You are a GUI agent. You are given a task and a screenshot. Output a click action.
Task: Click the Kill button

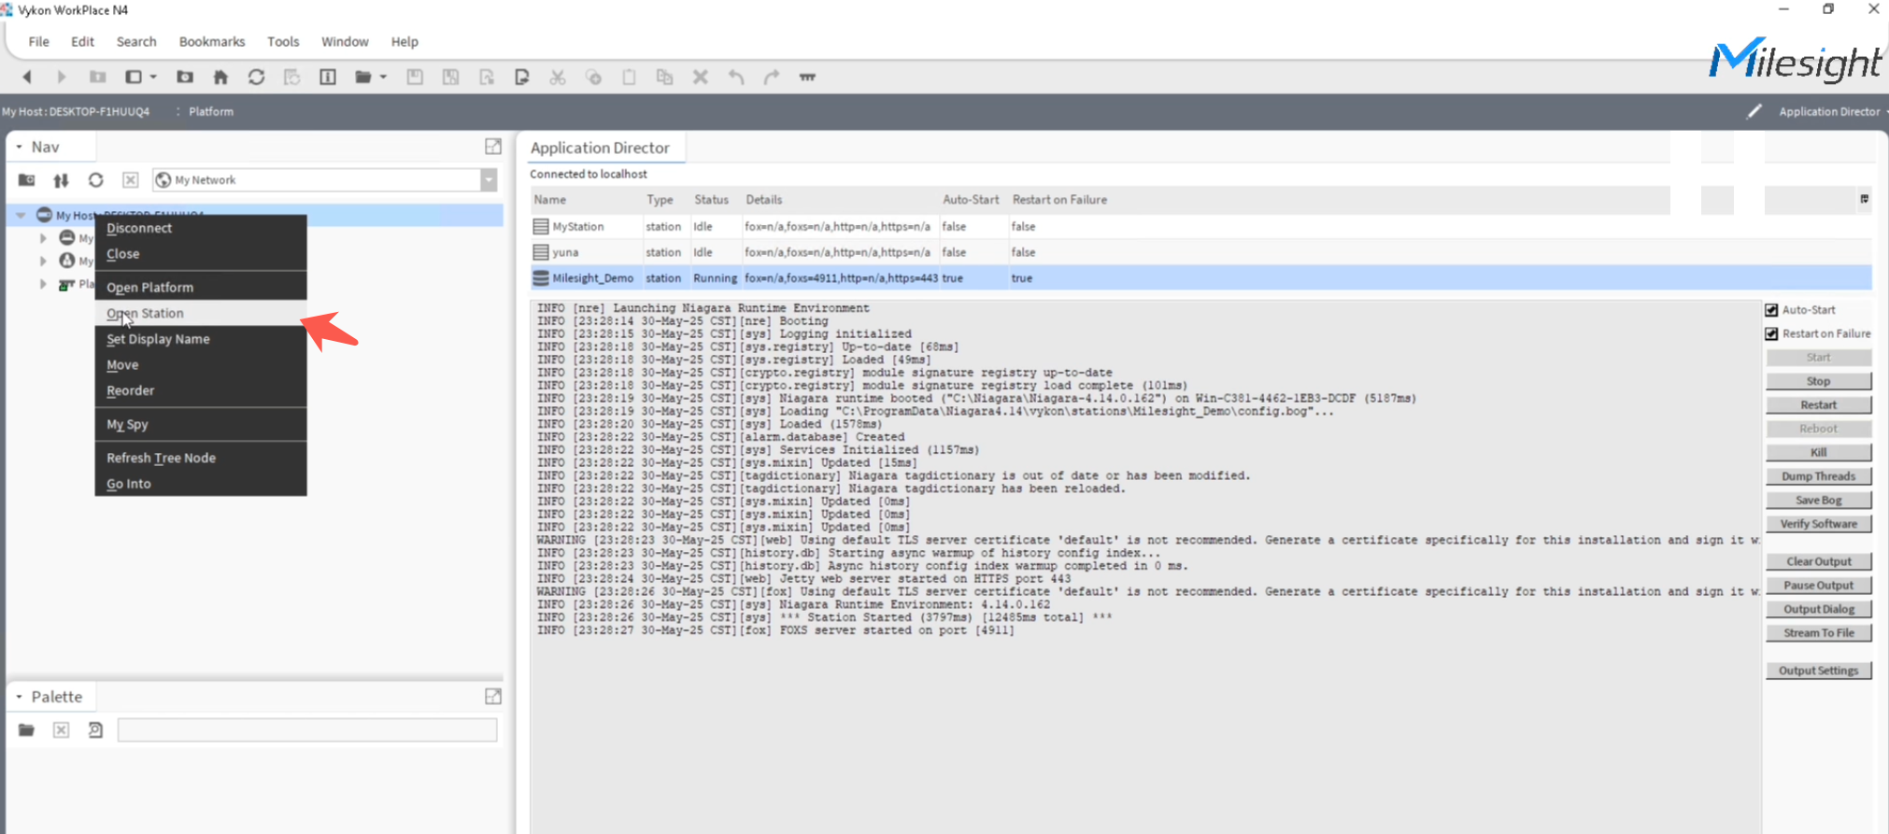click(1818, 452)
